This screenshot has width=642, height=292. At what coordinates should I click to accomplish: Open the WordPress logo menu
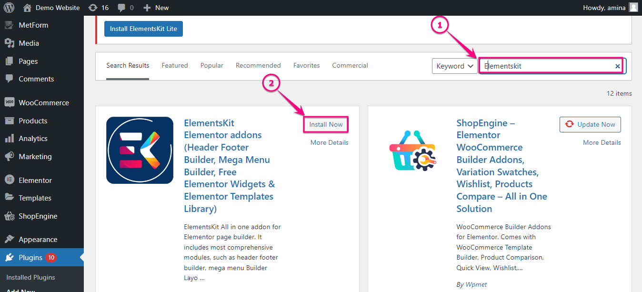pos(9,8)
